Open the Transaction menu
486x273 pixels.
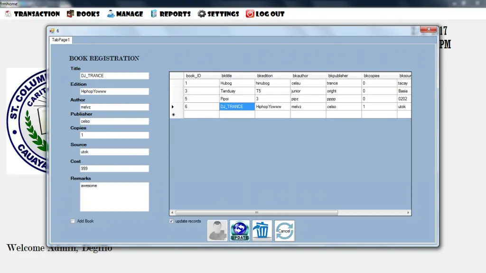pos(32,14)
